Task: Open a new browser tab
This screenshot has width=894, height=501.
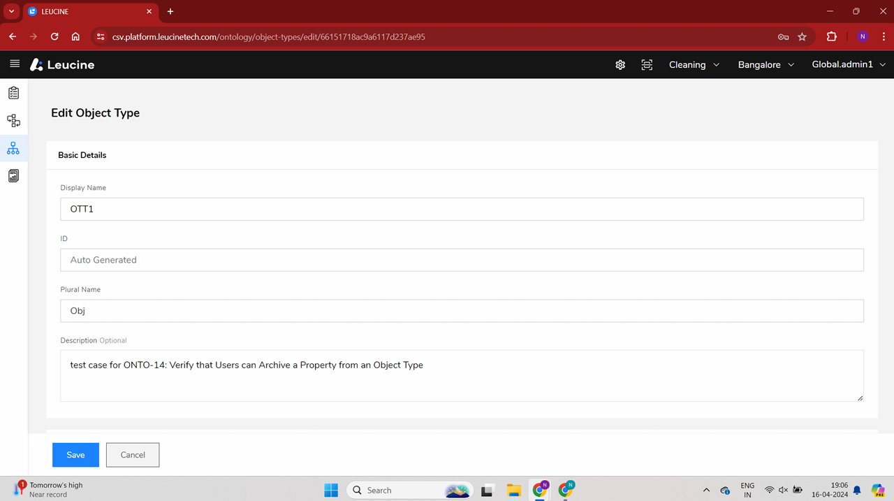Action: [x=170, y=11]
